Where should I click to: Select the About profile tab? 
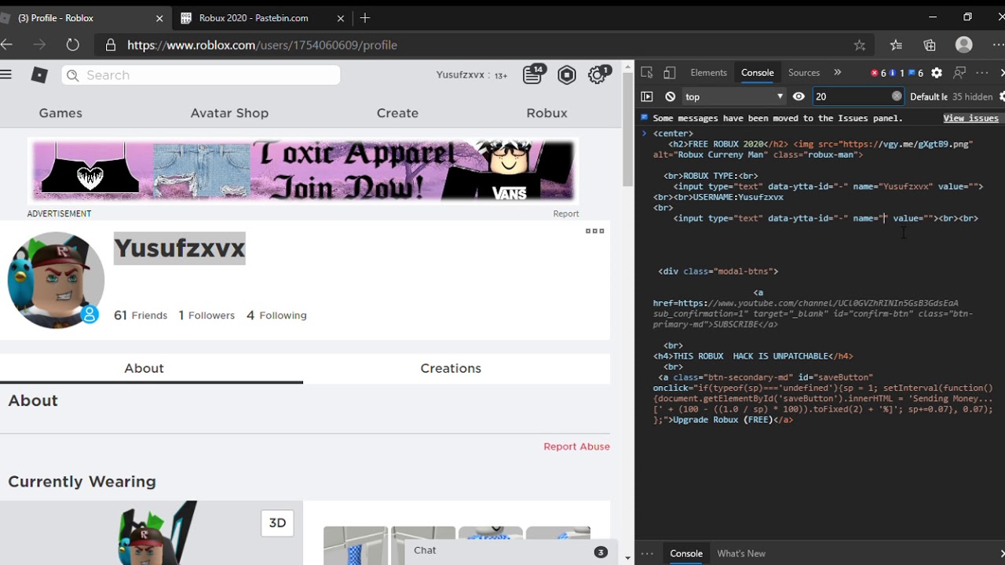tap(144, 368)
